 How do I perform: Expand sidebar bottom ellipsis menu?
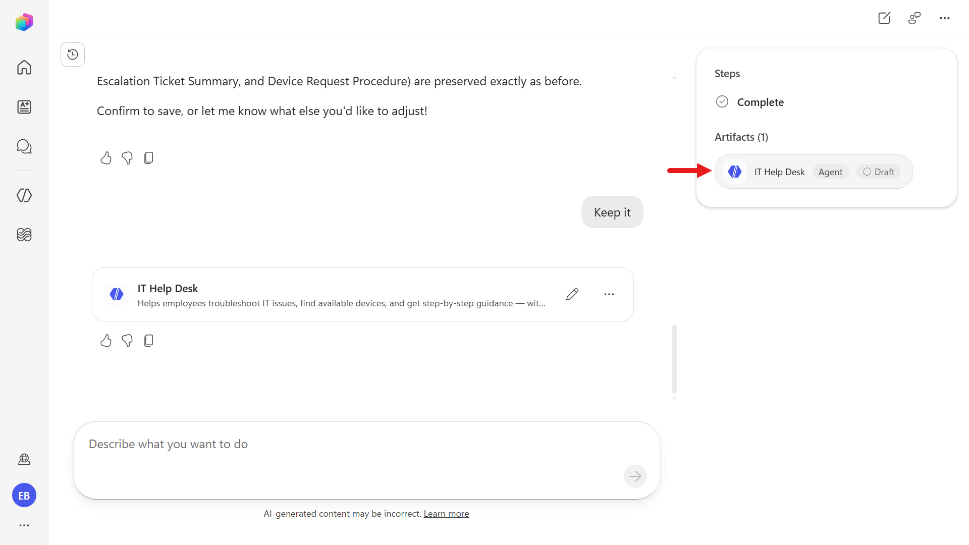tap(24, 525)
